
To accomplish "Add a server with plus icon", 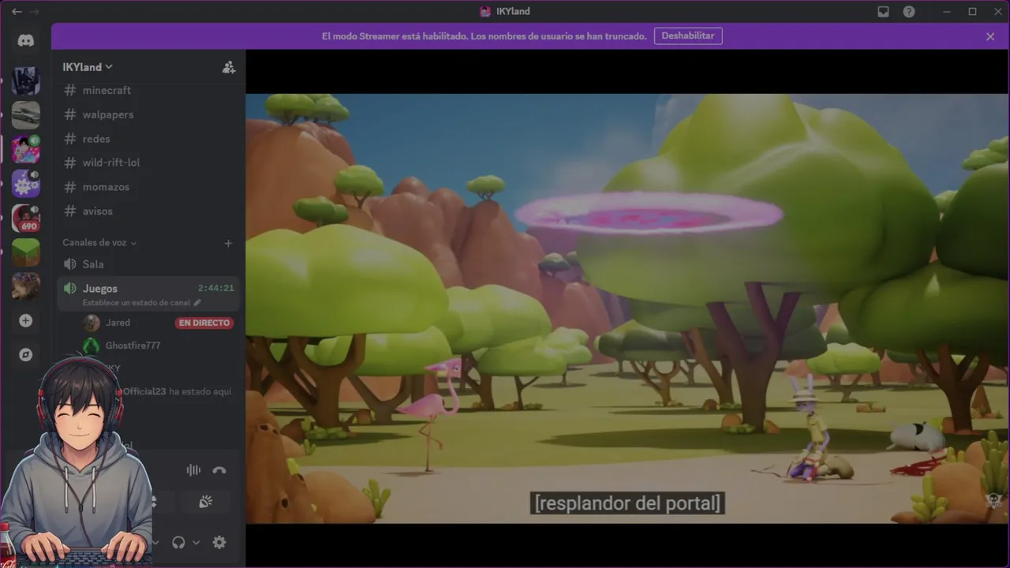I will (26, 320).
